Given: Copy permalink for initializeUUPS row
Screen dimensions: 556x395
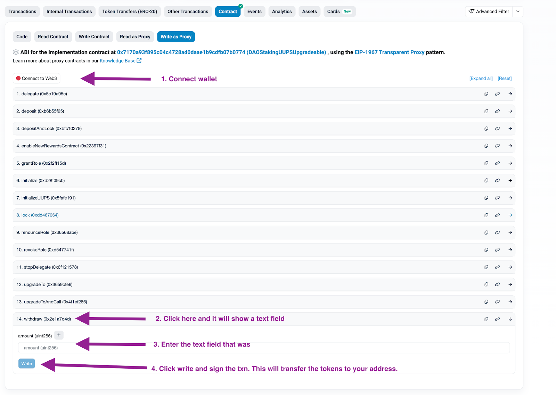Looking at the screenshot, I should coord(497,198).
